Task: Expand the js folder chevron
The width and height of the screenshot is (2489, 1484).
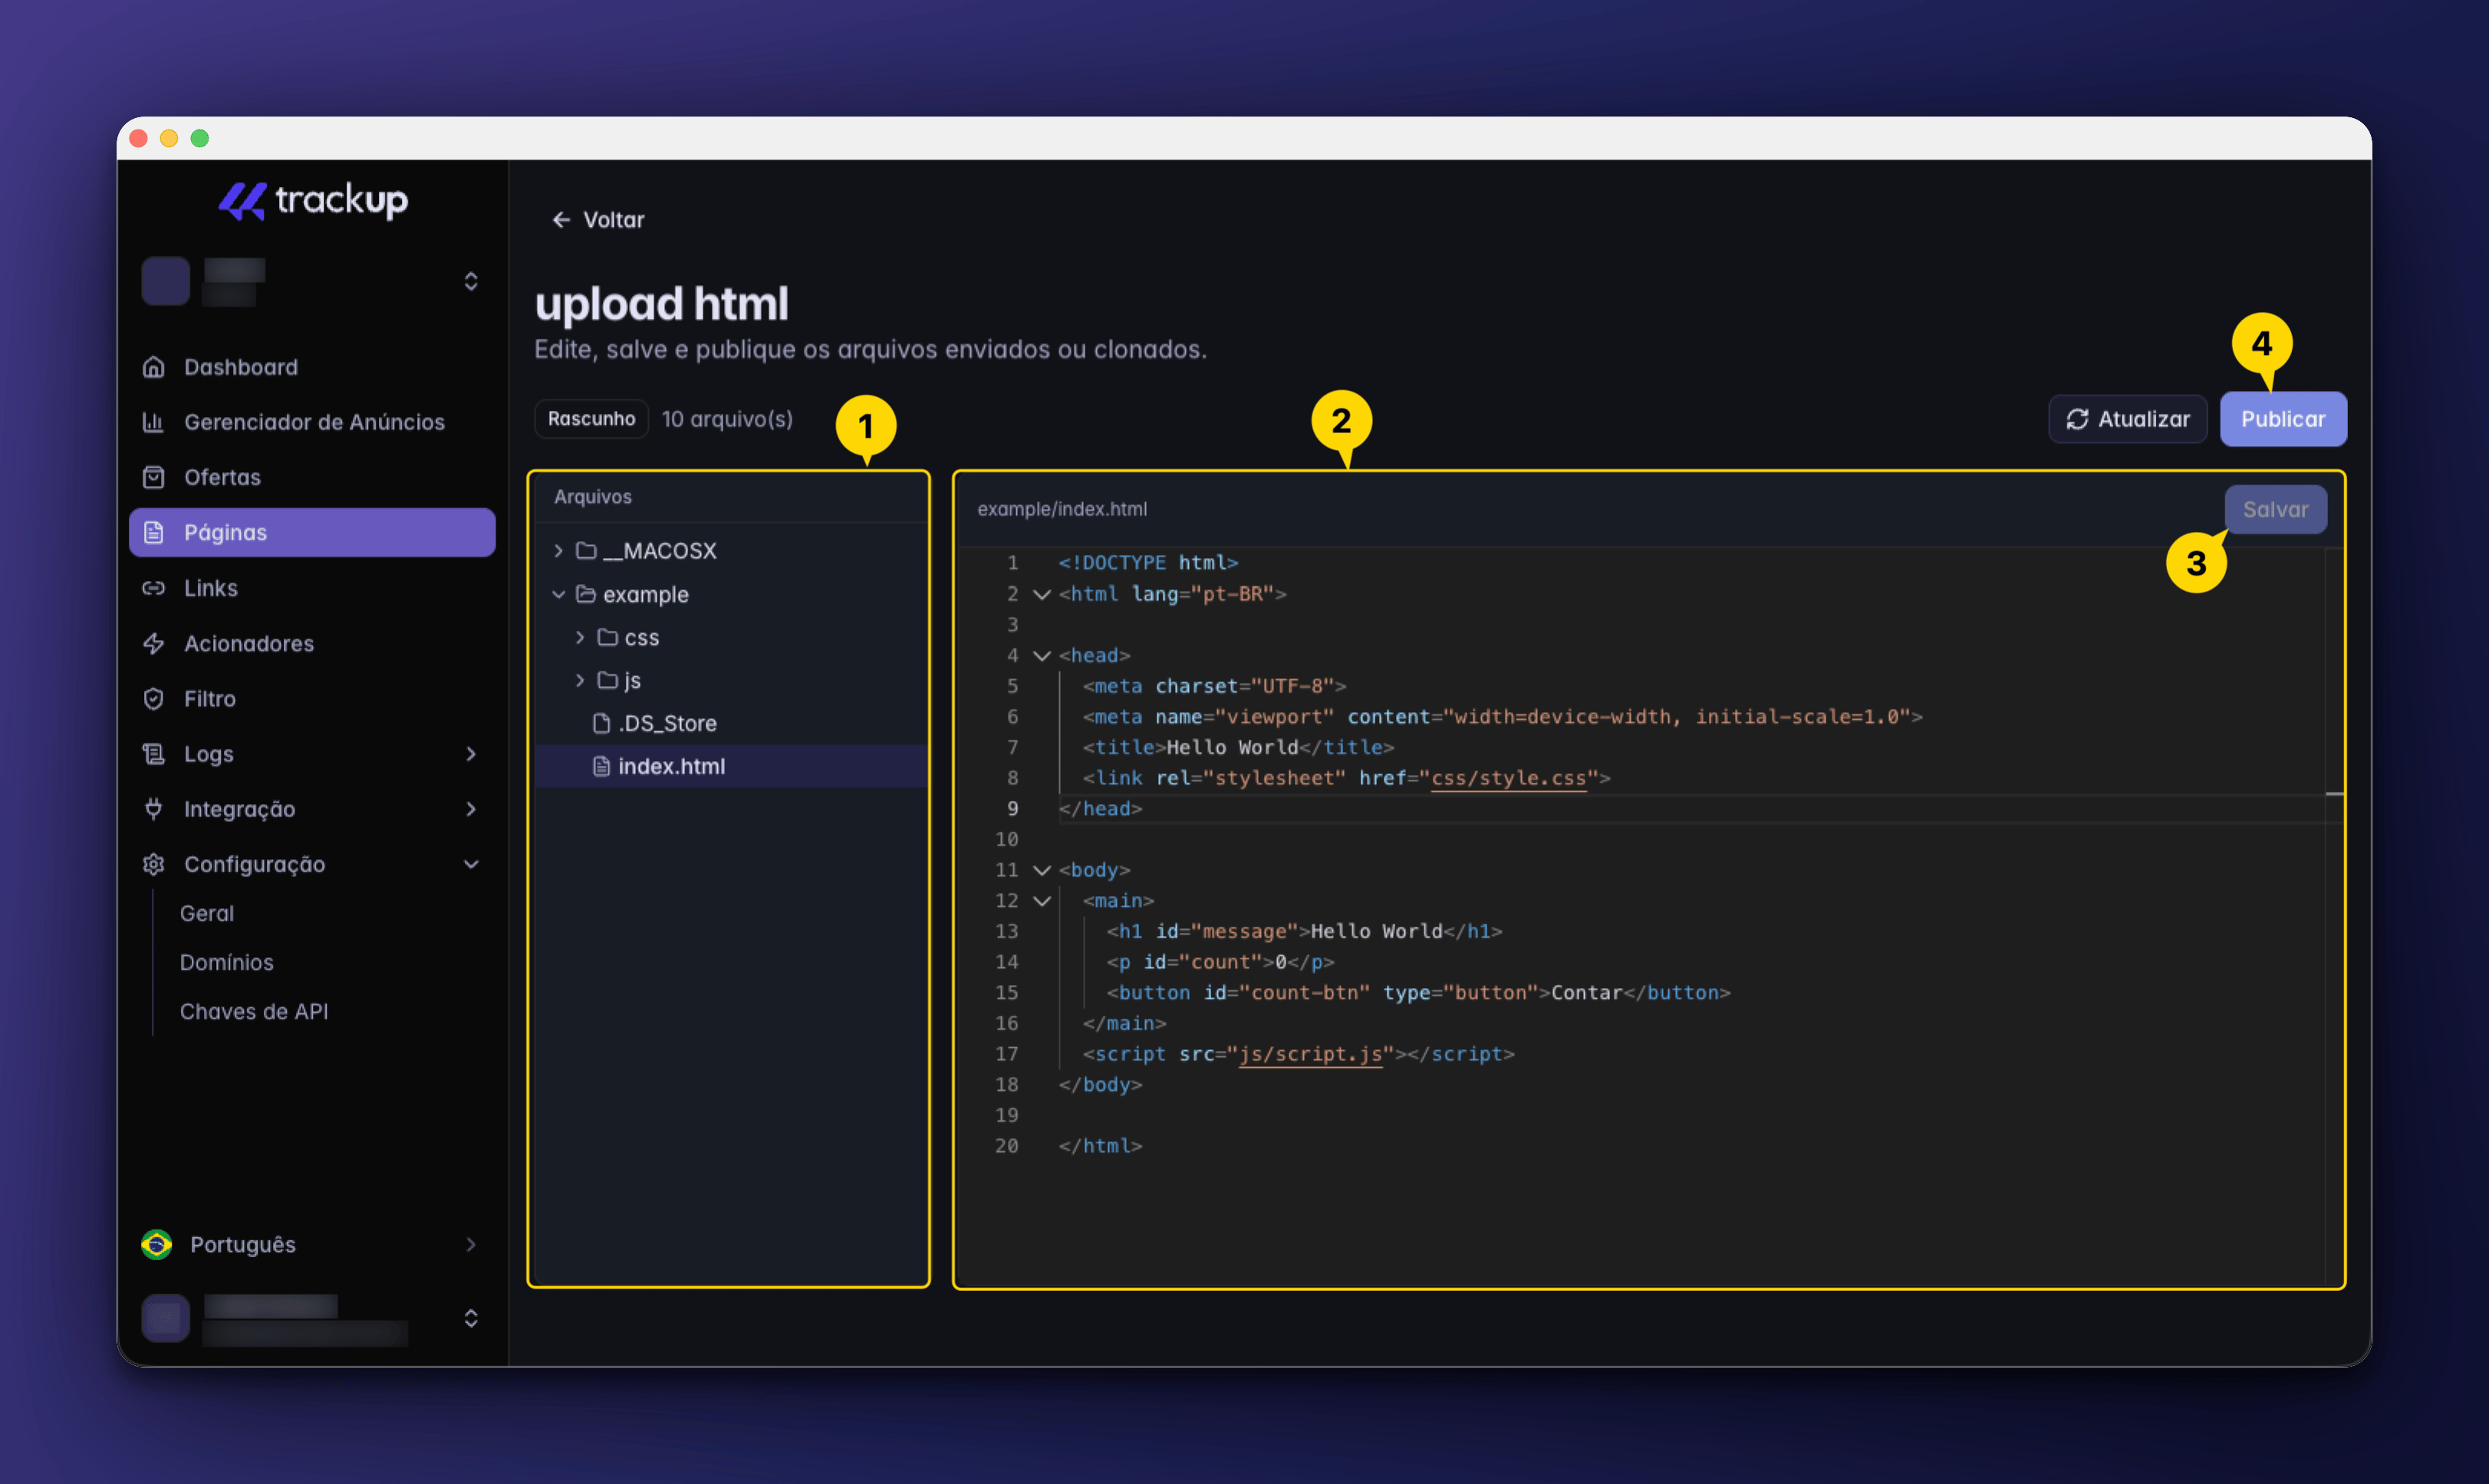Action: 579,680
